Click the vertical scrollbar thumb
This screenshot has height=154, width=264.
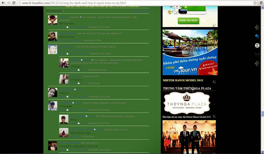[262, 114]
